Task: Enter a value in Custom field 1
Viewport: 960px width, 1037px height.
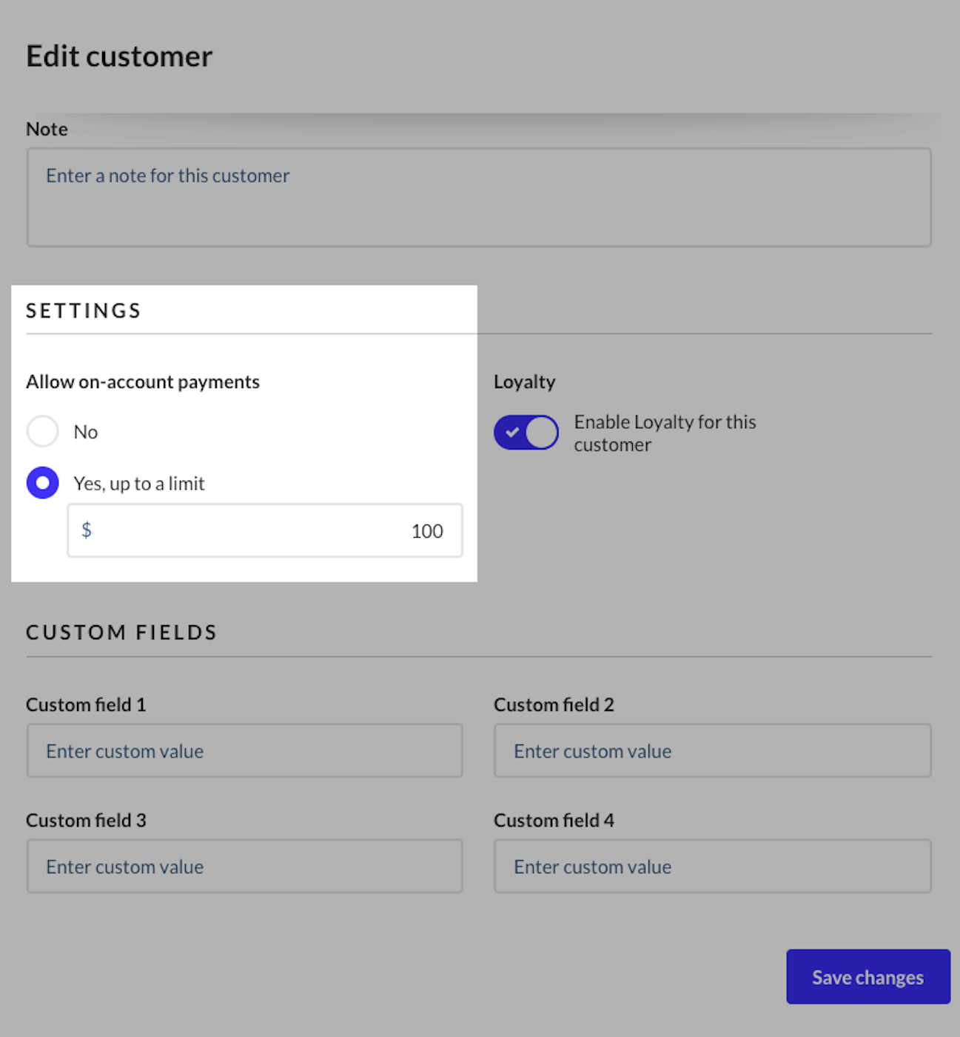Action: [x=244, y=750]
